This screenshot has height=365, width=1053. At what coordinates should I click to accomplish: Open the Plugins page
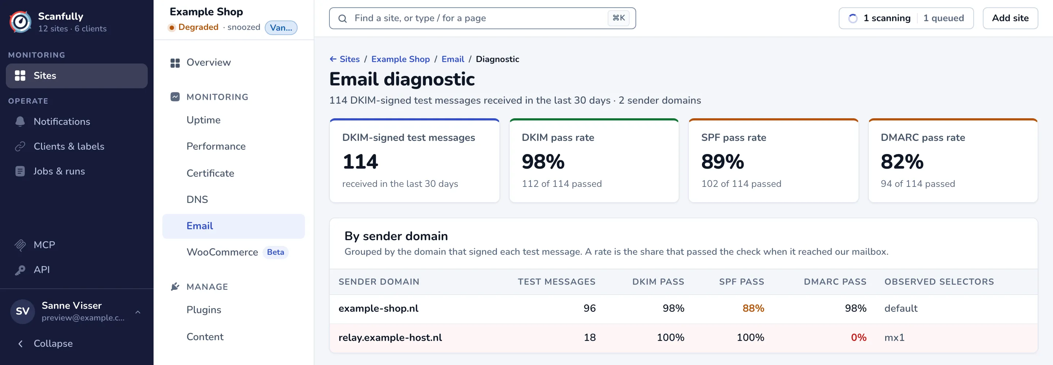234,310
